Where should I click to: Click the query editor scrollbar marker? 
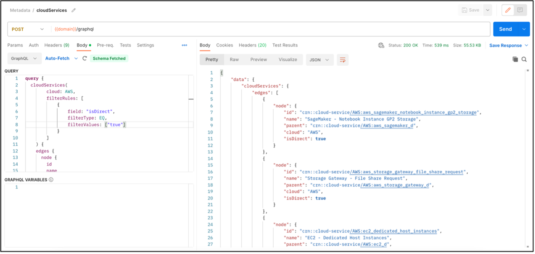pos(191,99)
